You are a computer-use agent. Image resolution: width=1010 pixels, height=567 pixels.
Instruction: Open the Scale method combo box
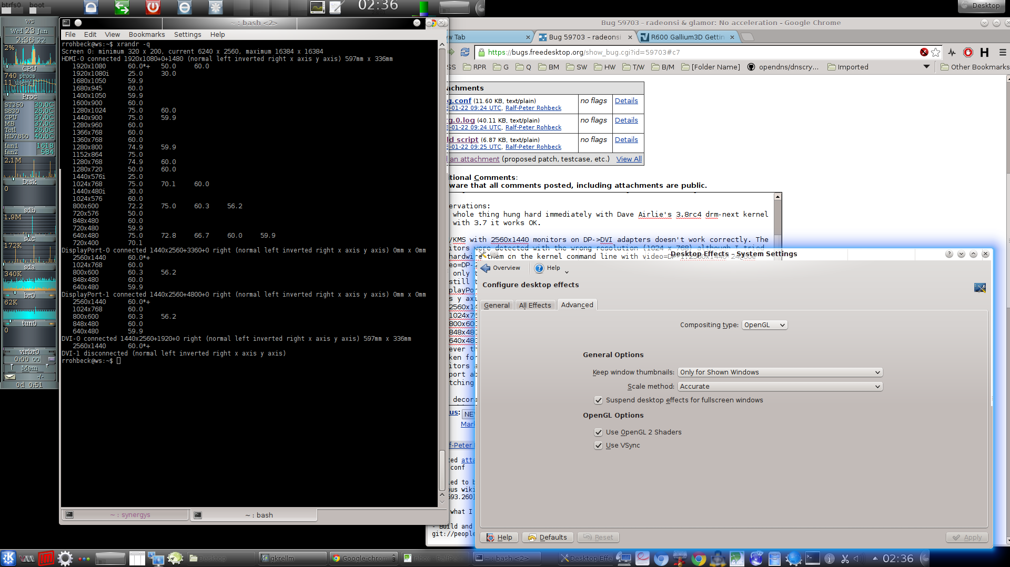[x=780, y=387]
